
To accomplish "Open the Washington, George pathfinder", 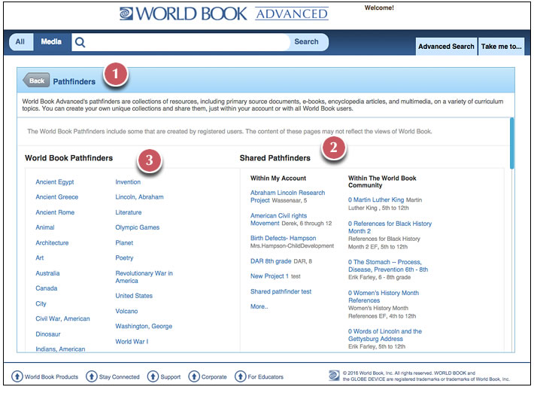I will [x=144, y=326].
